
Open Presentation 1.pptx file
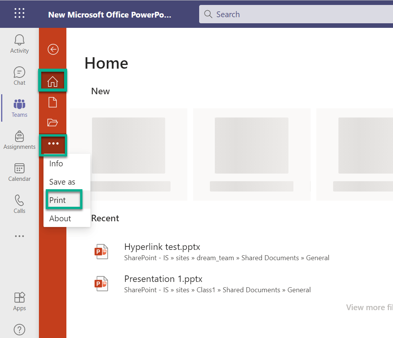[163, 279]
